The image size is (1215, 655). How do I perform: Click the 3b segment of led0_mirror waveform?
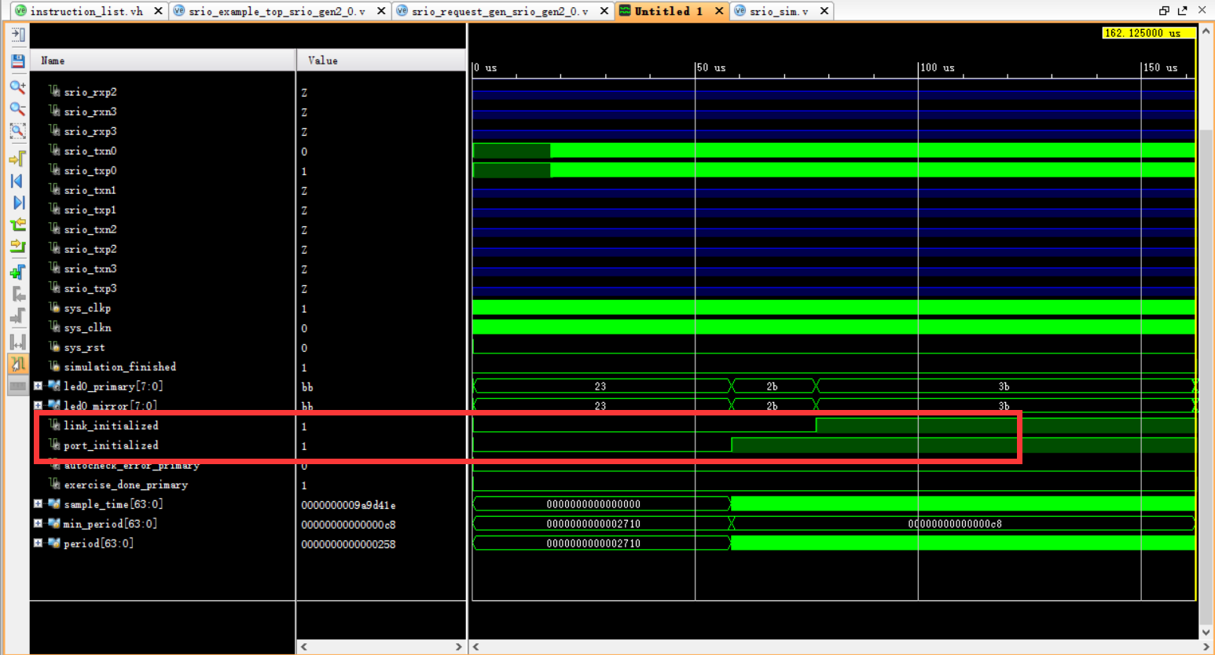(1004, 406)
